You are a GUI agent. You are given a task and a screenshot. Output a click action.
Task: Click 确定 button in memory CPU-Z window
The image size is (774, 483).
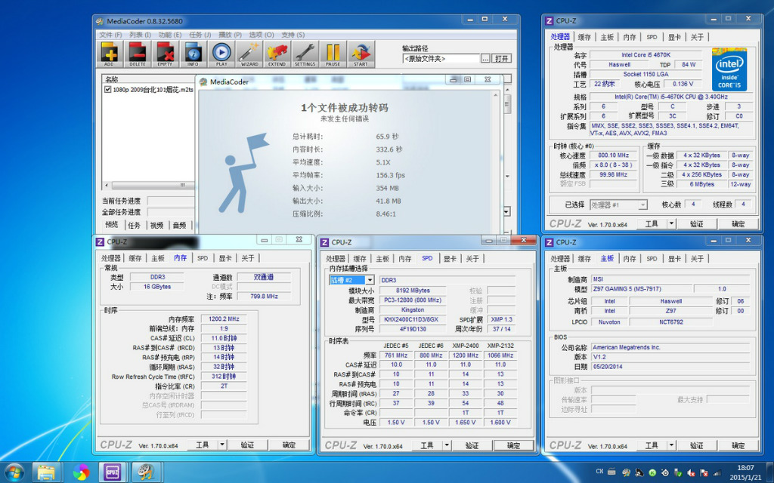(289, 445)
